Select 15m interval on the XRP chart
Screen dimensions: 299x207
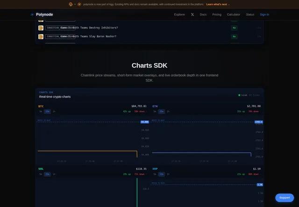162,174
